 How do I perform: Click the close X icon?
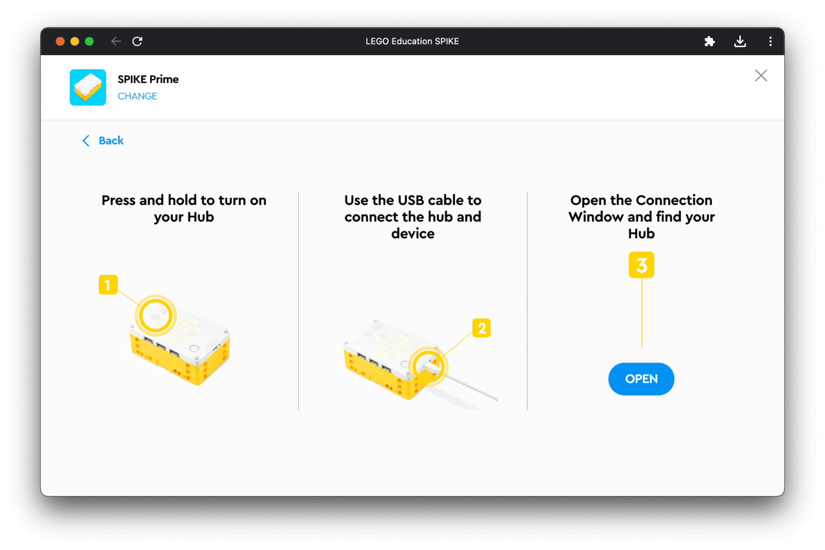tap(761, 76)
